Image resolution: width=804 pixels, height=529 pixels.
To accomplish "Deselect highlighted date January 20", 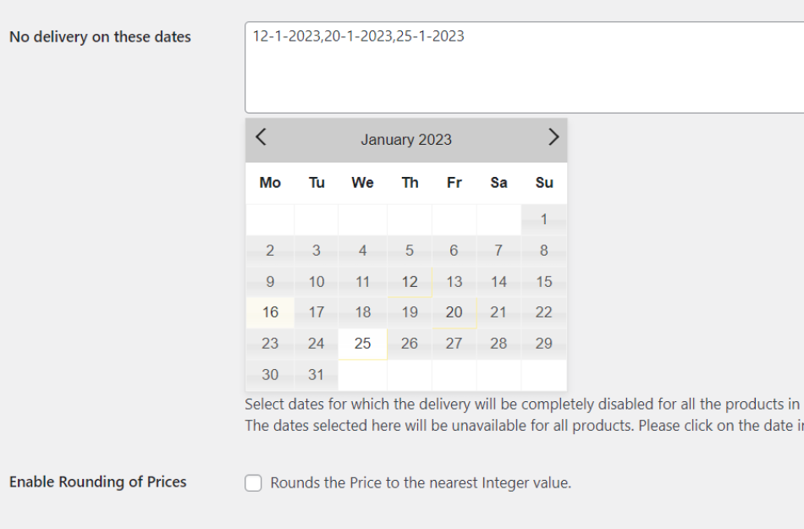I will 454,312.
